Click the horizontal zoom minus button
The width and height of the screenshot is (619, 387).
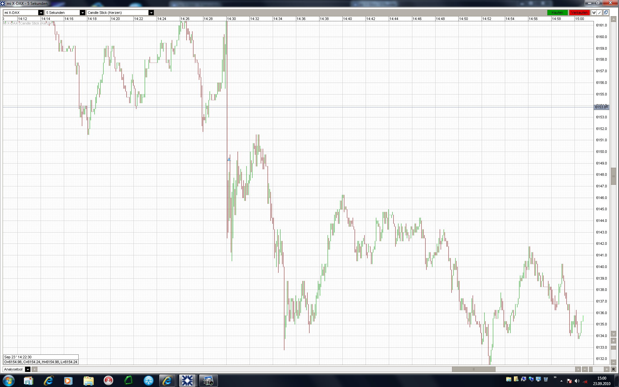585,369
